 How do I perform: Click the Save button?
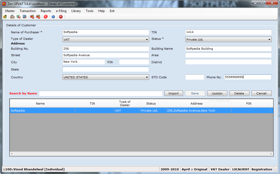pos(195,93)
